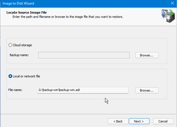
Task: Cancel the restore wizard
Action: 163,121
